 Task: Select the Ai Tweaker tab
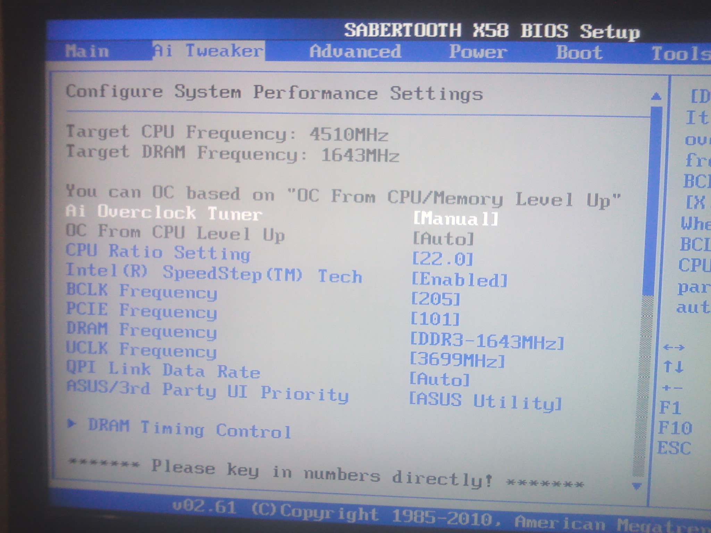(x=208, y=51)
